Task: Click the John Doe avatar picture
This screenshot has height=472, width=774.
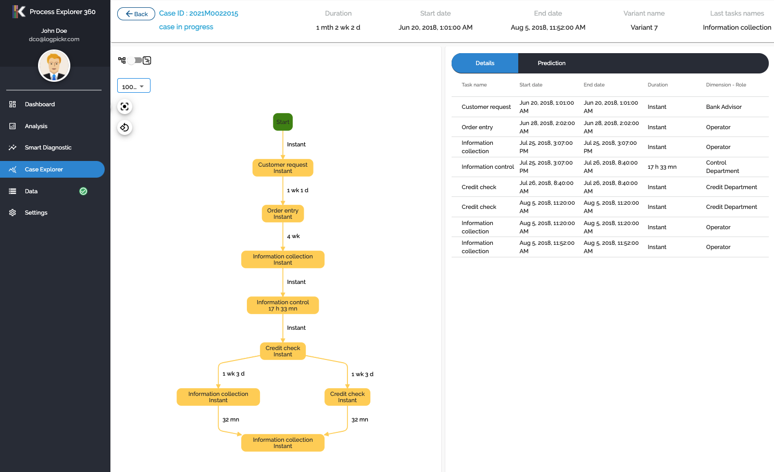Action: (x=54, y=66)
